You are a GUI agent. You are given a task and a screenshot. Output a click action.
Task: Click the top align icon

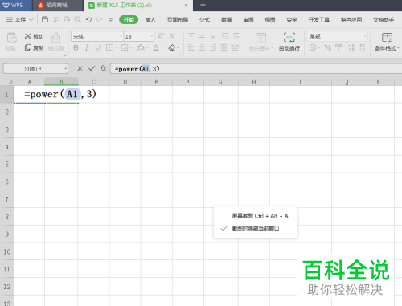coord(191,36)
